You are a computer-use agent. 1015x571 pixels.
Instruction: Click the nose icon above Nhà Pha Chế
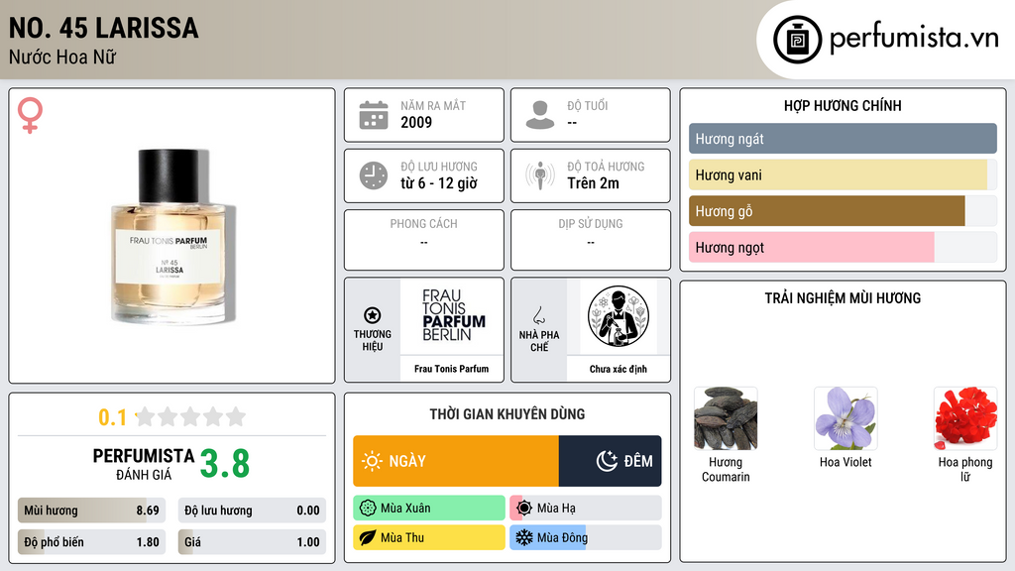pos(538,315)
